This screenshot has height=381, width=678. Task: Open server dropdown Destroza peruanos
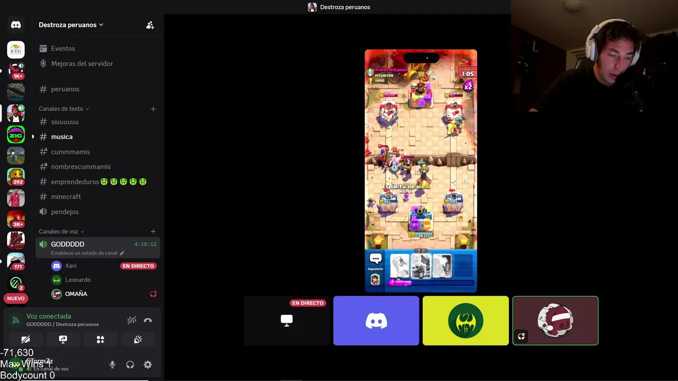click(71, 25)
